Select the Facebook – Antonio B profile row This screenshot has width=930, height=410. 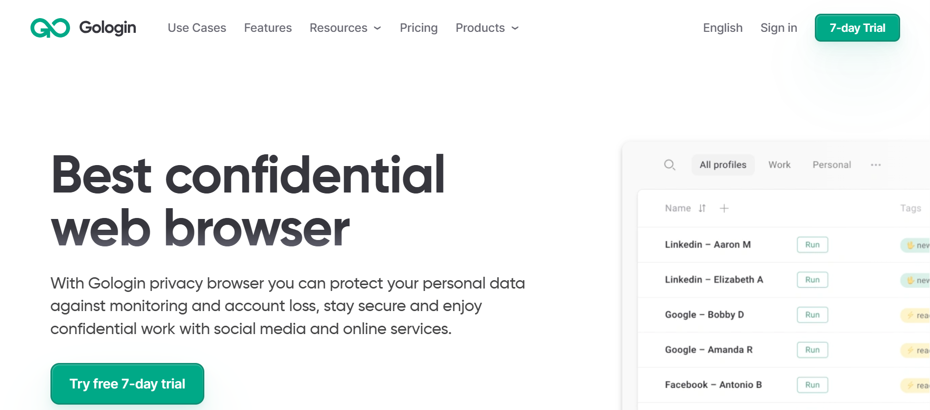(713, 385)
